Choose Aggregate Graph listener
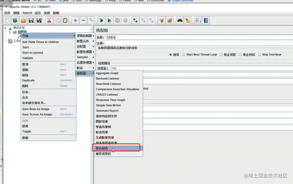 click(119, 73)
